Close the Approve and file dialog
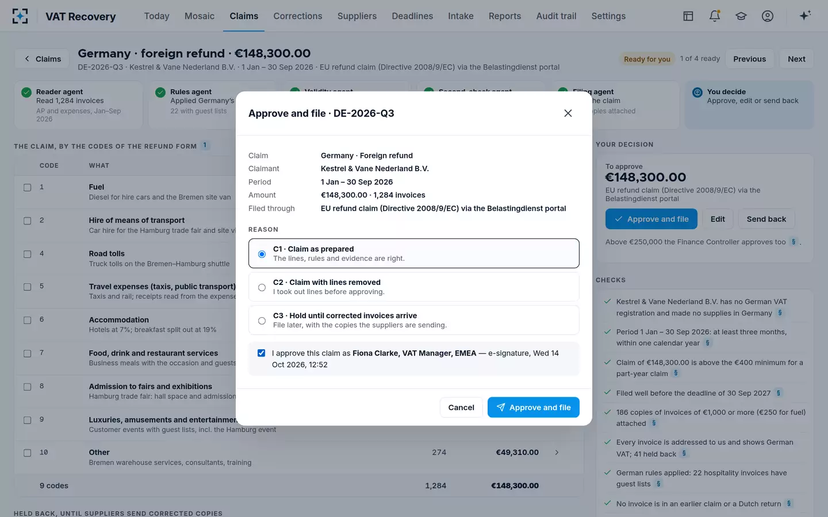This screenshot has height=517, width=828. (568, 113)
